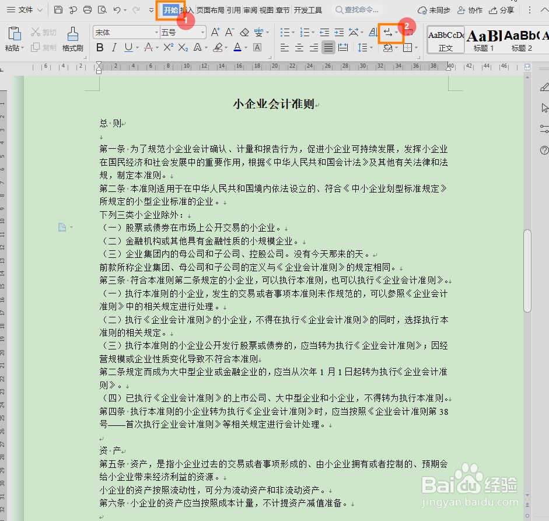Click the three-dot more options icon
Viewport: 549px width, 521px height.
tap(529, 10)
